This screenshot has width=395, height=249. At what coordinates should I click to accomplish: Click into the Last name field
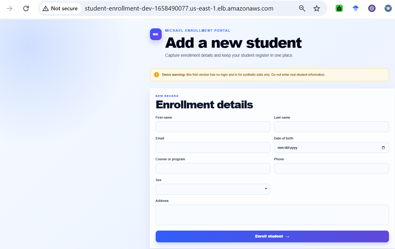332,127
